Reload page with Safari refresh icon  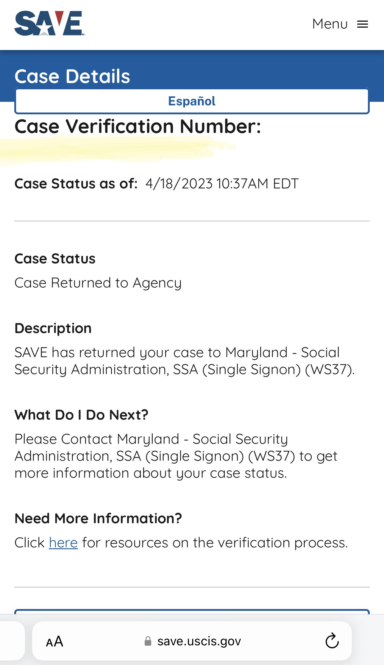click(332, 641)
